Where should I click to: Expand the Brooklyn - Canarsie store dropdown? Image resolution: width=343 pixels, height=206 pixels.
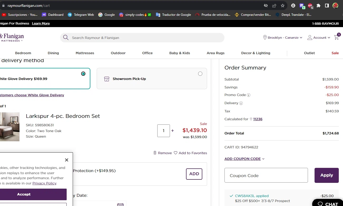pyautogui.click(x=301, y=38)
